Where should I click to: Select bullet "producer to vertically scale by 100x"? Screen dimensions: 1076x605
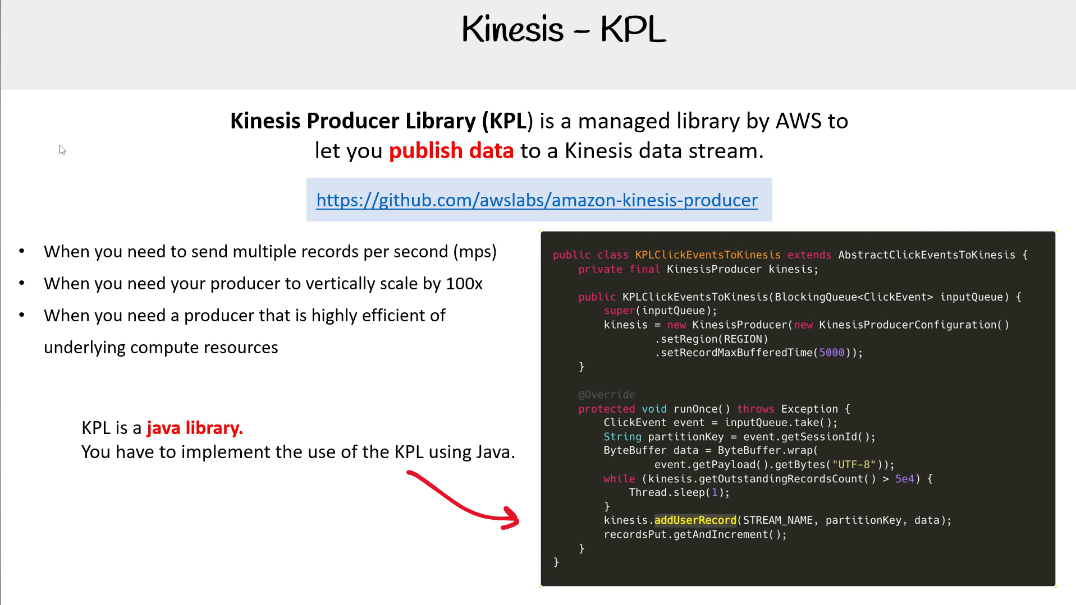263,284
